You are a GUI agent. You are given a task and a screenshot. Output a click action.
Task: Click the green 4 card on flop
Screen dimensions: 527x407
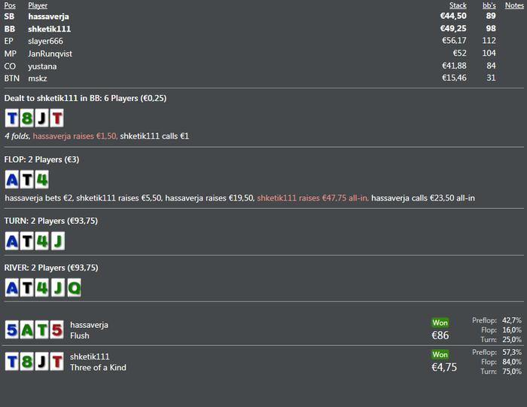tap(42, 179)
